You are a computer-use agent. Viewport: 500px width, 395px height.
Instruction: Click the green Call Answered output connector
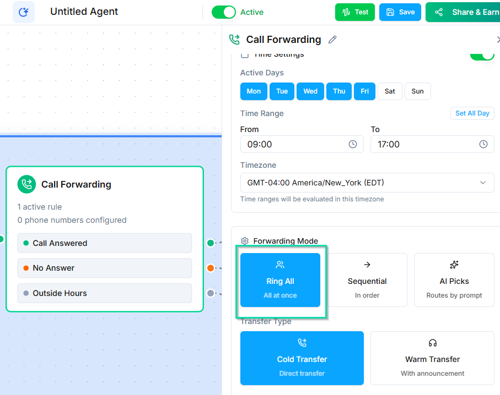[x=211, y=243]
